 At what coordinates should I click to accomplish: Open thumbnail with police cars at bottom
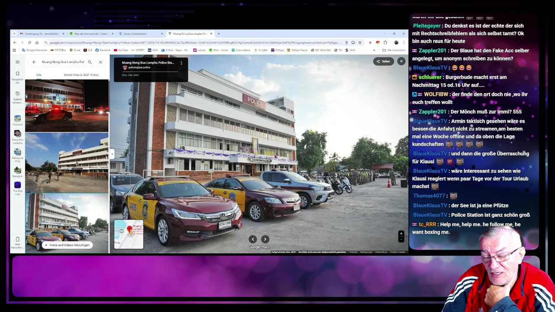tap(67, 223)
